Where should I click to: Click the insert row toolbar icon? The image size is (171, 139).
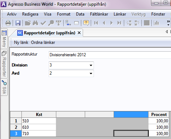coord(68,23)
